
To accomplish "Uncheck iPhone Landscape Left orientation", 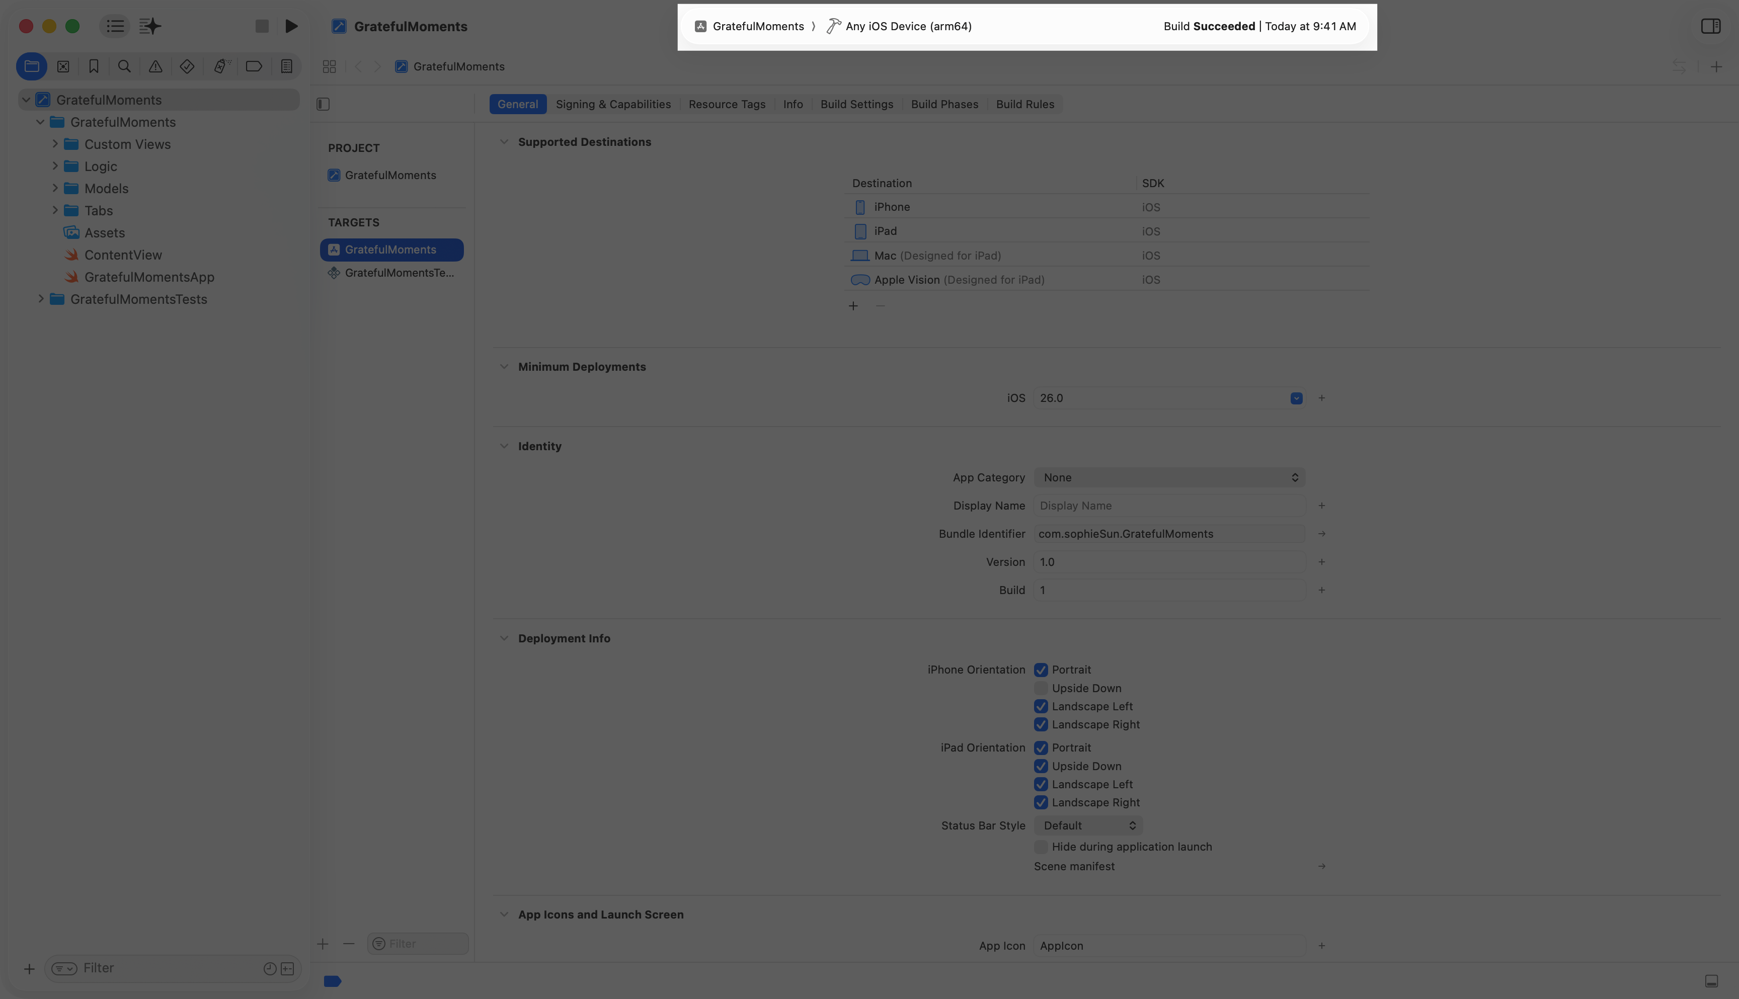I will 1041,706.
